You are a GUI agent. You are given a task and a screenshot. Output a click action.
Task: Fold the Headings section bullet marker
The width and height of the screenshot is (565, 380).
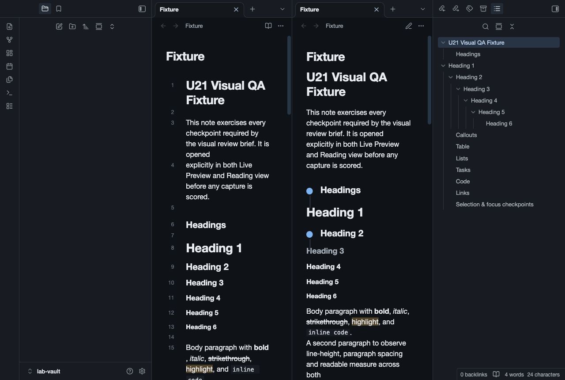(309, 191)
